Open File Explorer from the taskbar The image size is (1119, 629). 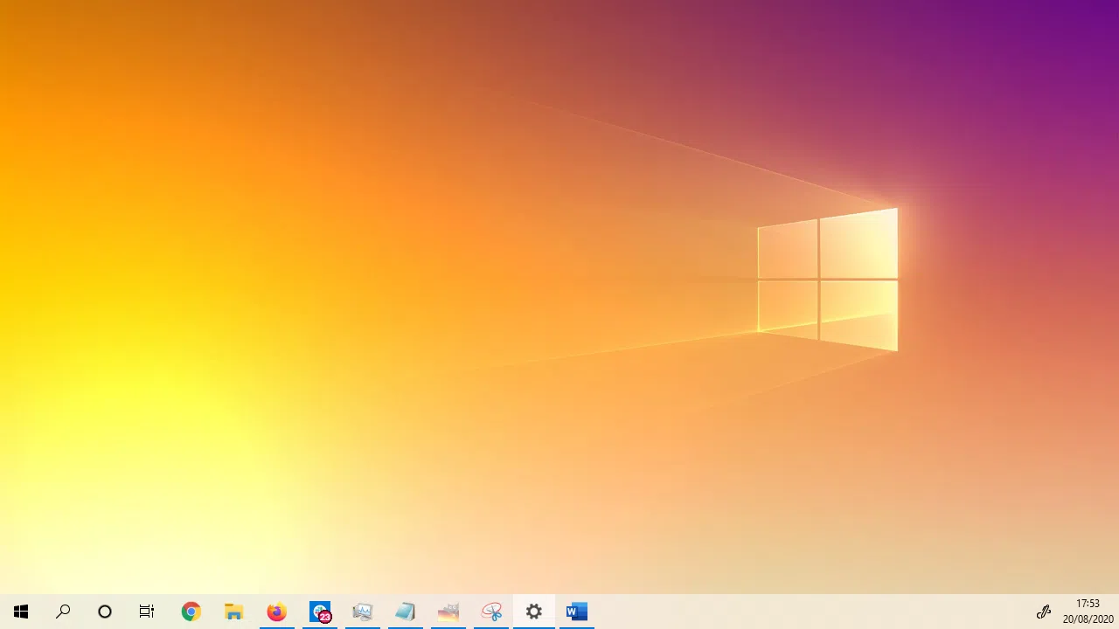[233, 612]
